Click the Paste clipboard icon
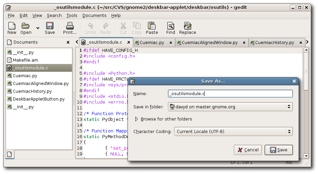The image size is (318, 174). 152,26
